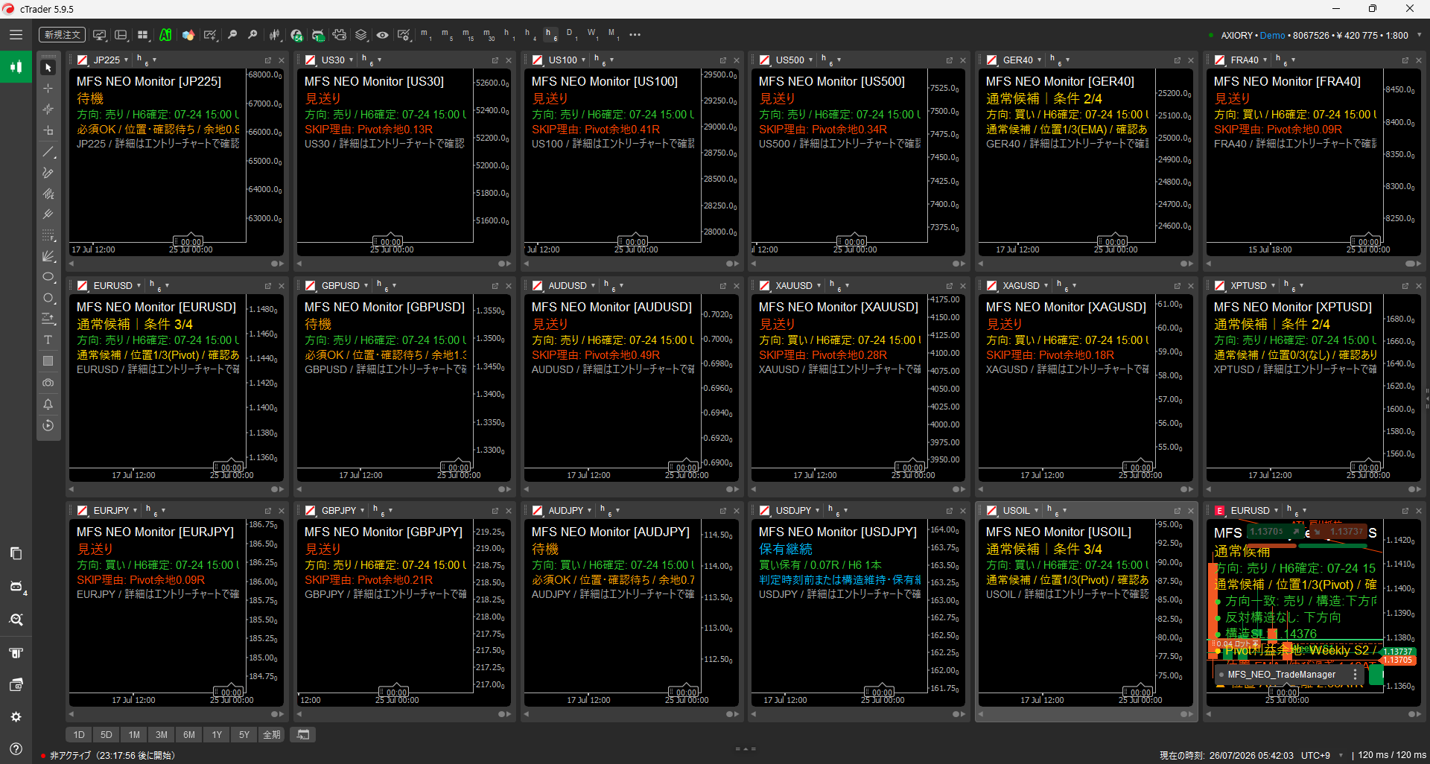Close the US30 chart panel
The width and height of the screenshot is (1430, 764).
click(x=509, y=61)
